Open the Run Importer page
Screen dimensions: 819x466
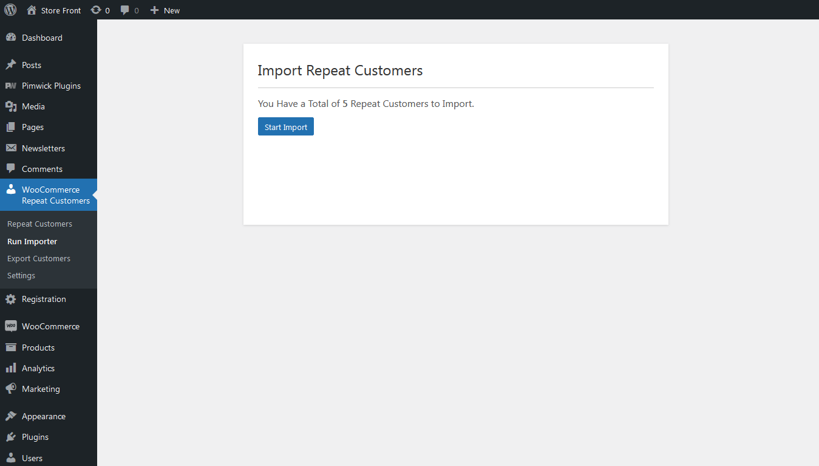click(32, 241)
